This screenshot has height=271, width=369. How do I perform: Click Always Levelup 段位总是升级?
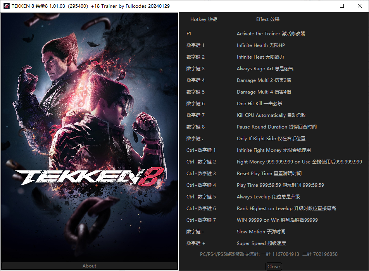(268, 197)
